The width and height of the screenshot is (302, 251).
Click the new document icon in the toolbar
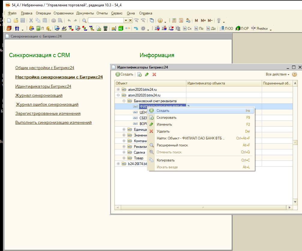pos(9,20)
